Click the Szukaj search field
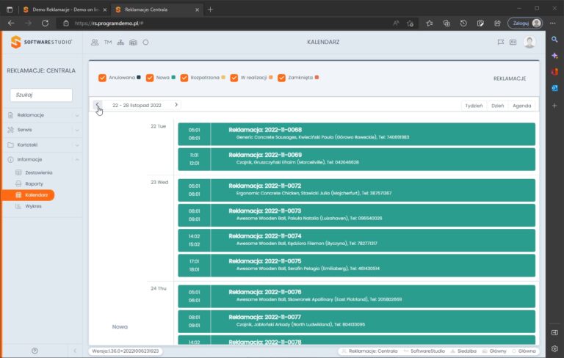 click(x=41, y=95)
